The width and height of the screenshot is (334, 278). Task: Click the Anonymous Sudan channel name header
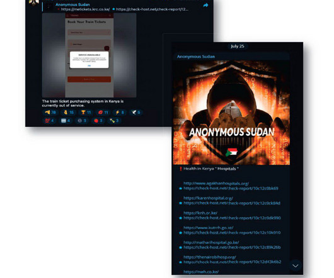[x=196, y=57]
